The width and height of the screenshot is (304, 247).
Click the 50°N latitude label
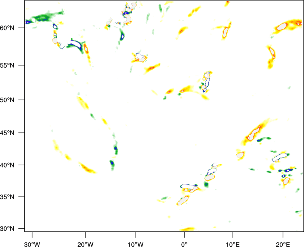[x=7, y=100]
